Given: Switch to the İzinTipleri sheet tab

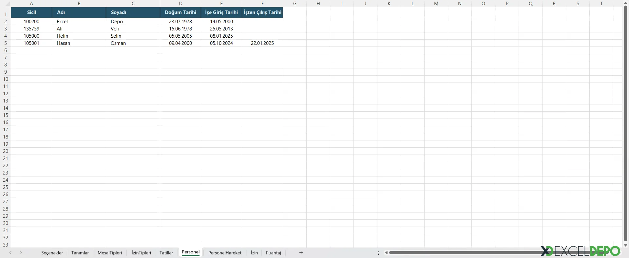Looking at the screenshot, I should pyautogui.click(x=141, y=253).
